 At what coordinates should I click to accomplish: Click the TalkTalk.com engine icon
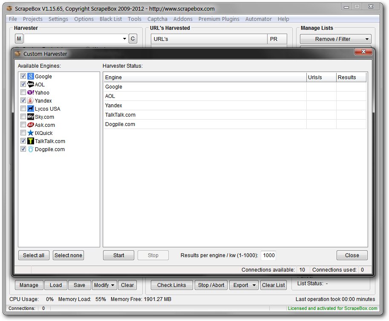[31, 141]
